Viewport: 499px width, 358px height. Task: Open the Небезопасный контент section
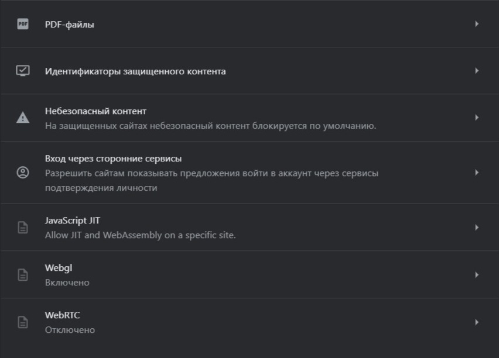pos(95,111)
